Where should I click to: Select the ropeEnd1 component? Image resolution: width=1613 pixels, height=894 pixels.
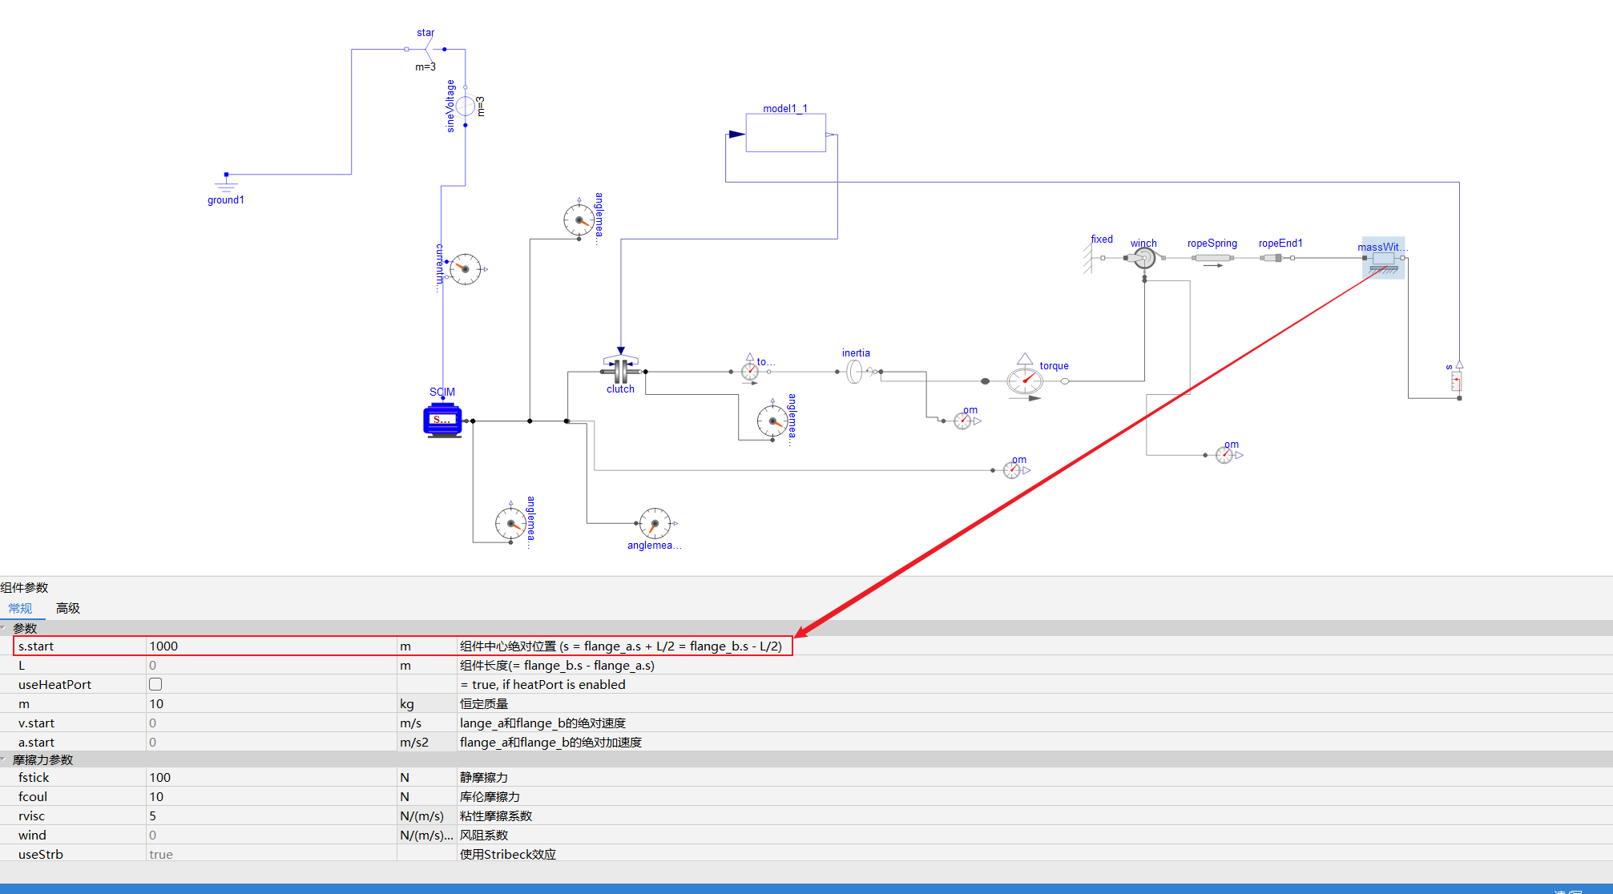click(1276, 258)
